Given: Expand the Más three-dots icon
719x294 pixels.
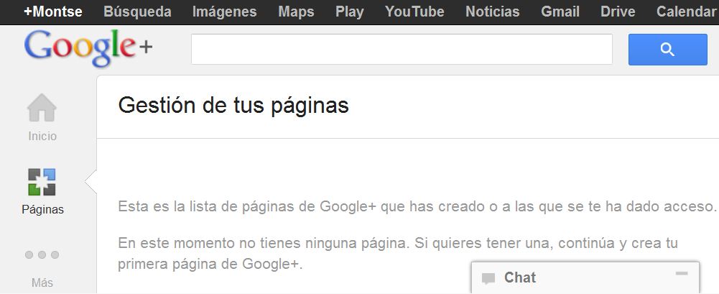Looking at the screenshot, I should tap(42, 254).
